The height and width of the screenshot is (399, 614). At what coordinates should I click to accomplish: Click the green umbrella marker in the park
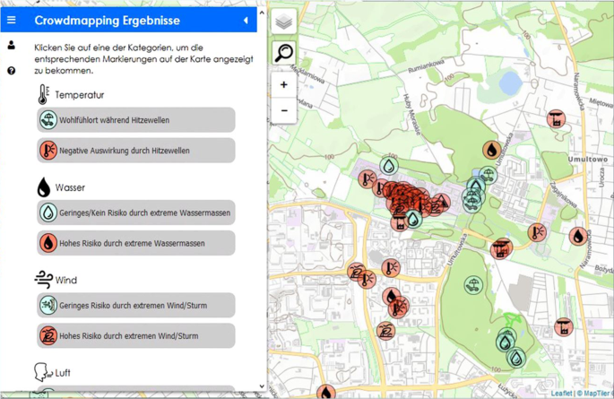[473, 286]
